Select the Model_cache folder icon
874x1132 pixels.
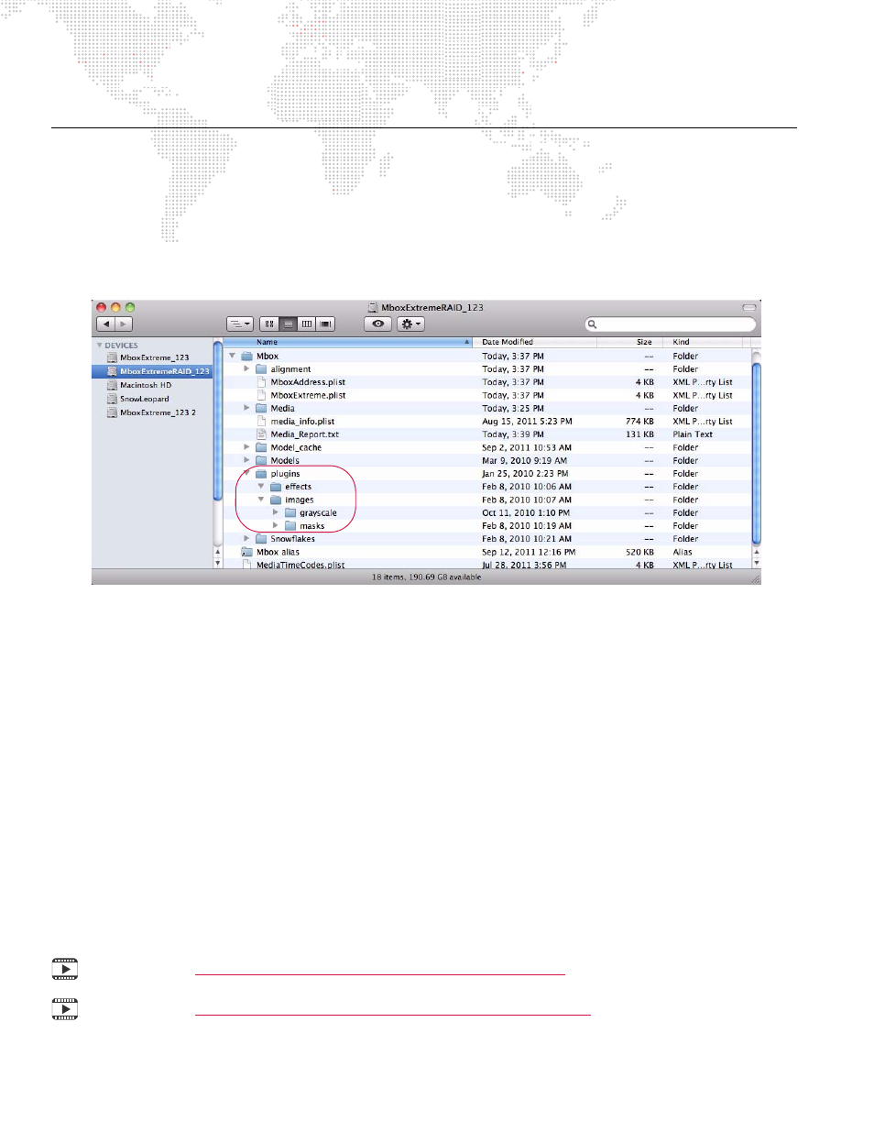coord(261,447)
